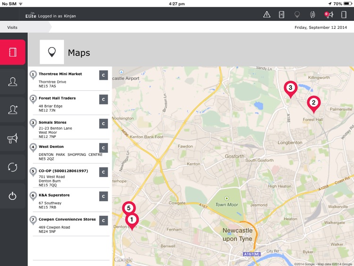
Task: Click the C button for Forest Hall Traders
Action: [x=103, y=99]
